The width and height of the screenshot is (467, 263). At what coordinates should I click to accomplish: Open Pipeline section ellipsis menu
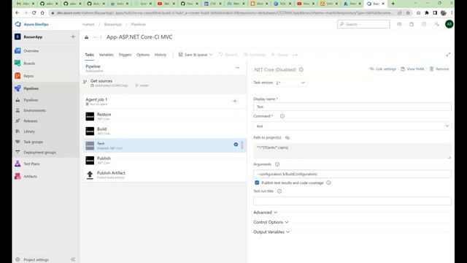(237, 68)
